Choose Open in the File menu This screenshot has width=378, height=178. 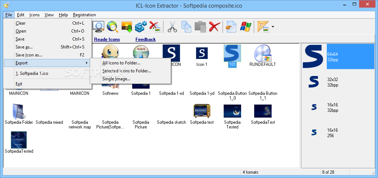tap(48, 31)
